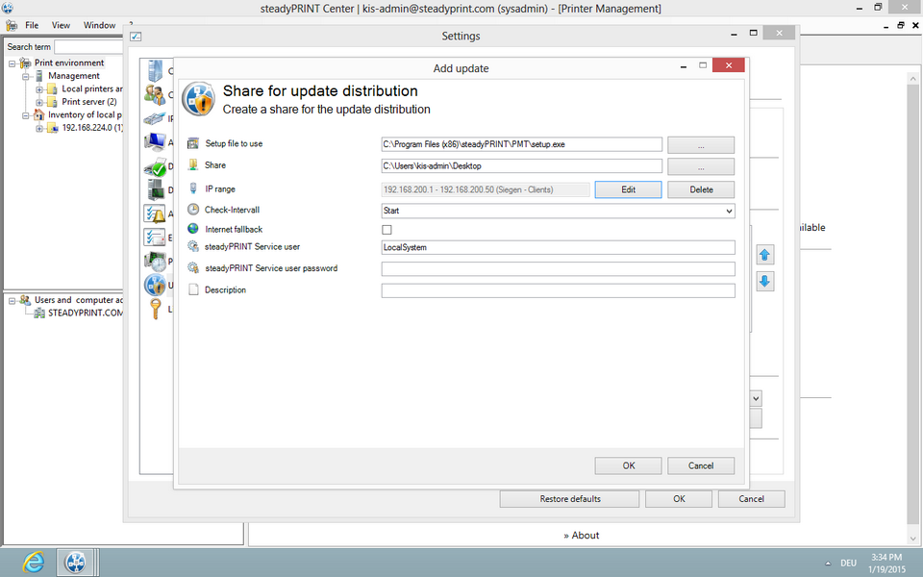The image size is (923, 577).
Task: Click the 192.168.224.0 (1) folder icon
Action: (52, 128)
